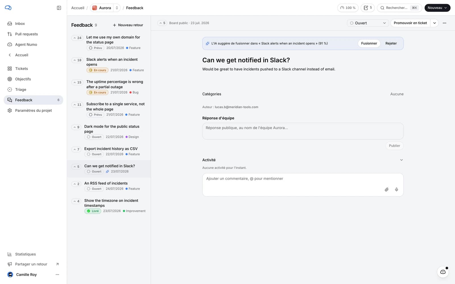The image size is (455, 284).
Task: Click Accueil breadcrumb link
Action: click(78, 8)
